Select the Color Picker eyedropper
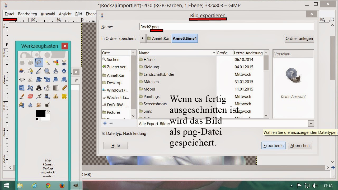 [39, 71]
